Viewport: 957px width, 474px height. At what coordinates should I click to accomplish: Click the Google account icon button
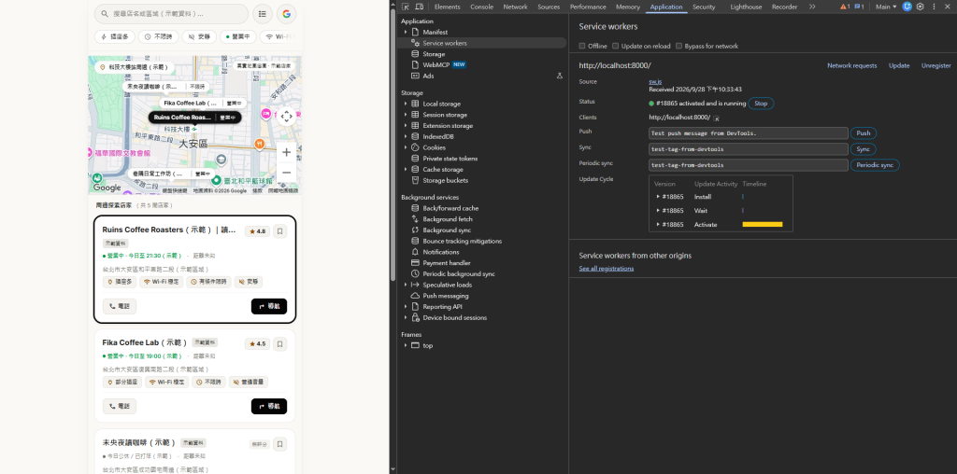click(x=286, y=13)
